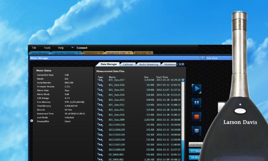Start measurement with the Run button
This screenshot has width=268, height=161.
coord(197,89)
